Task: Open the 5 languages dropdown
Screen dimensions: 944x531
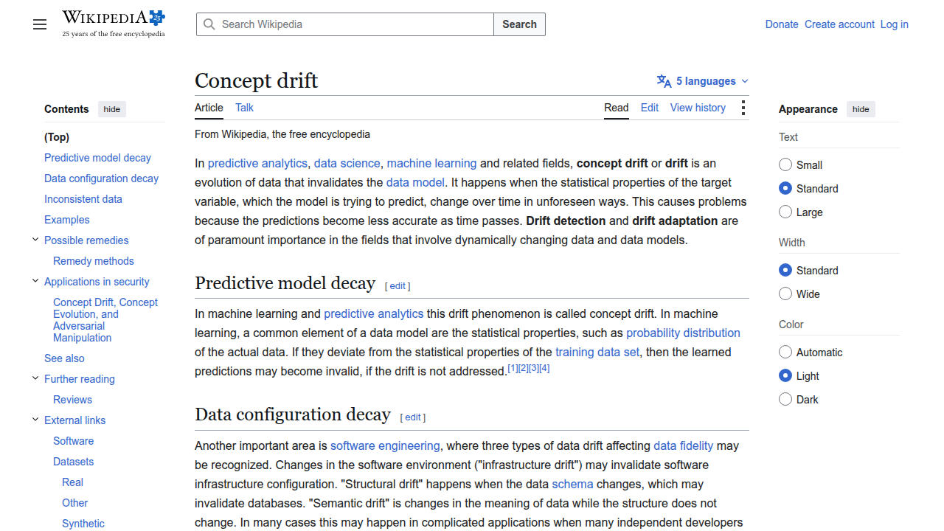Action: tap(703, 81)
